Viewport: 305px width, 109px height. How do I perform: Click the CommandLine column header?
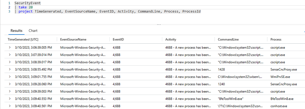pyautogui.click(x=228, y=40)
